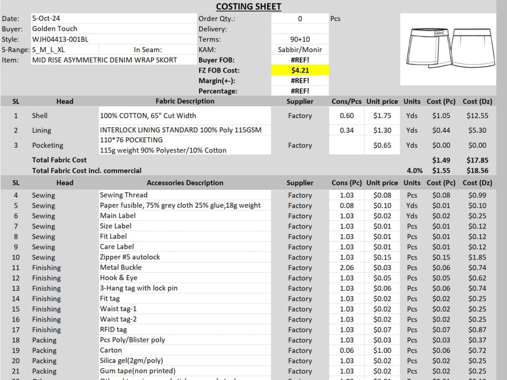
Task: Select the 'Zipper #5 autolock' cell
Action: [x=185, y=257]
